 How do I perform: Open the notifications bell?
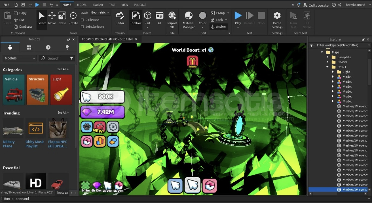[299, 5]
